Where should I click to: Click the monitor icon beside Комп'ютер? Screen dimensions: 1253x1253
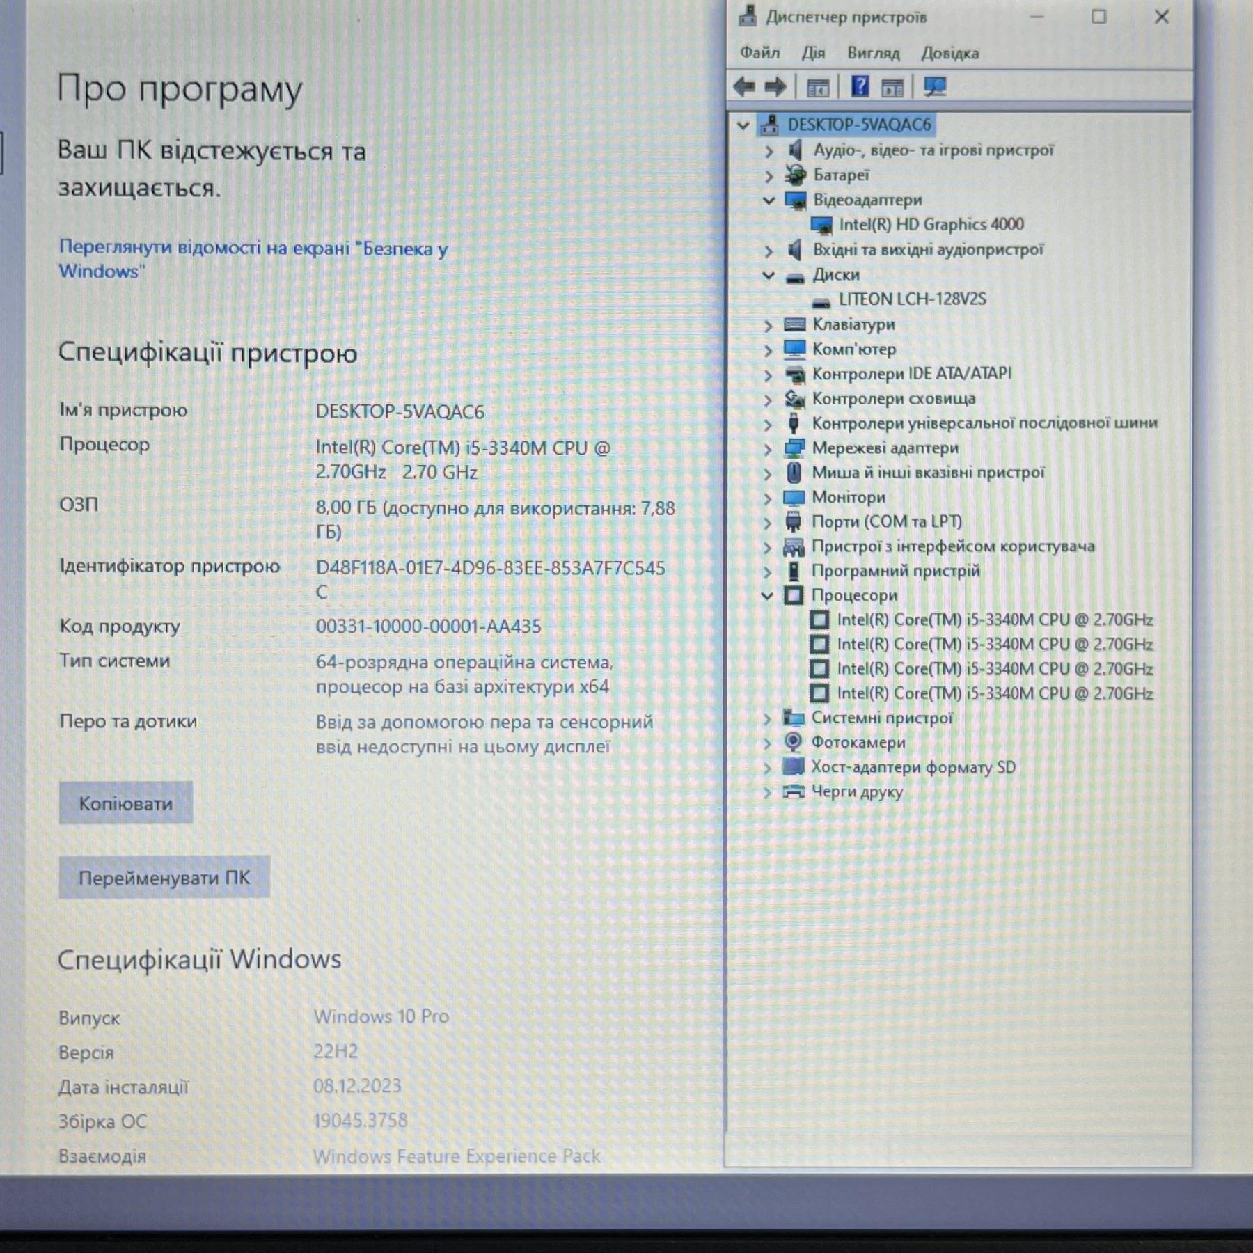tap(794, 349)
